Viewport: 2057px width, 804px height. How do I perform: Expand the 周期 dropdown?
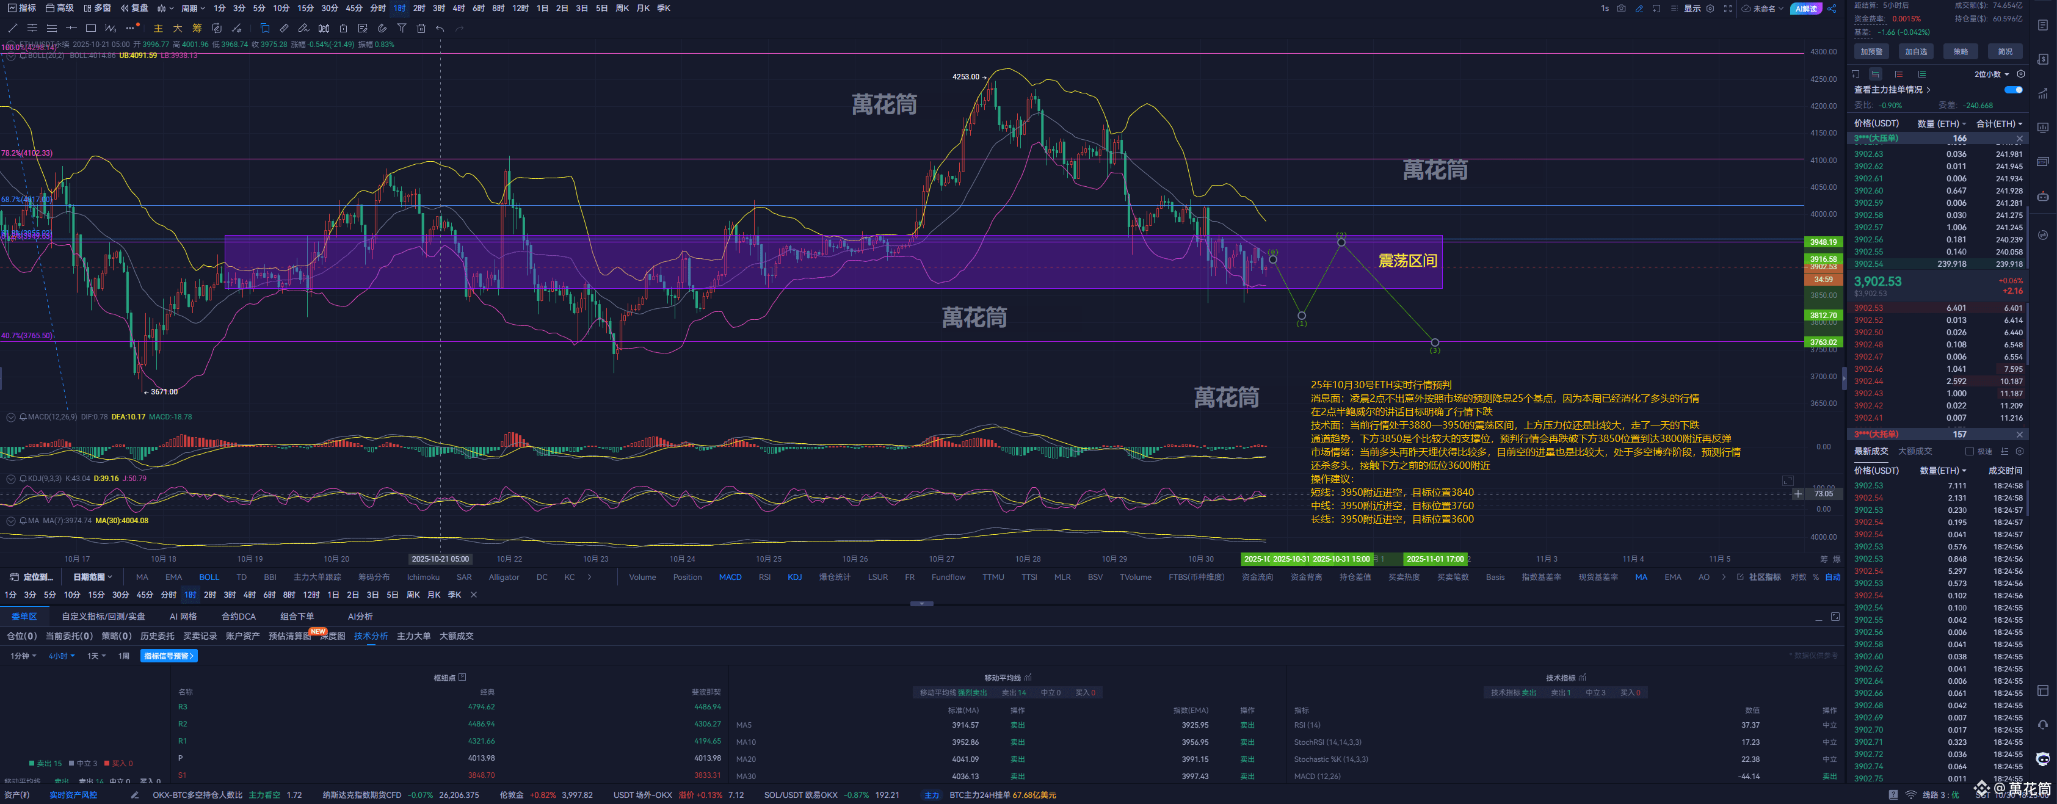[x=192, y=8]
